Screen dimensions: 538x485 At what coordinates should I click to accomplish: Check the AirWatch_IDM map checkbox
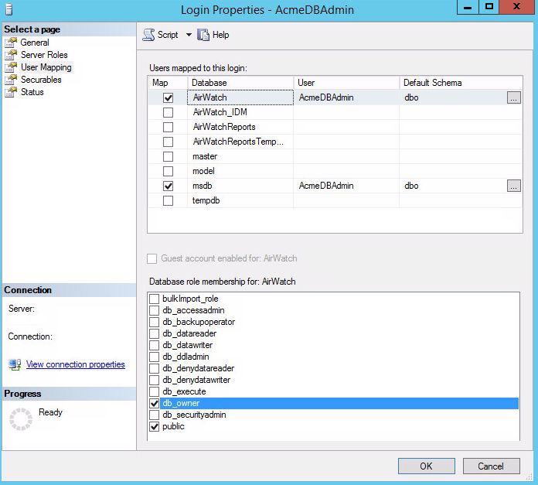169,112
